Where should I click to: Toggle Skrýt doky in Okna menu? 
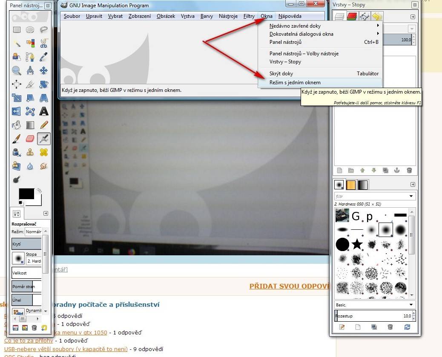[320, 74]
